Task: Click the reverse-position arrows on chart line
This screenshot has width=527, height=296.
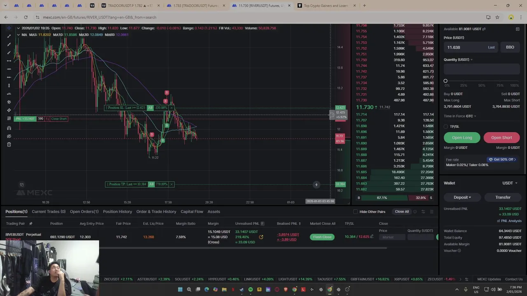Action: (47, 119)
